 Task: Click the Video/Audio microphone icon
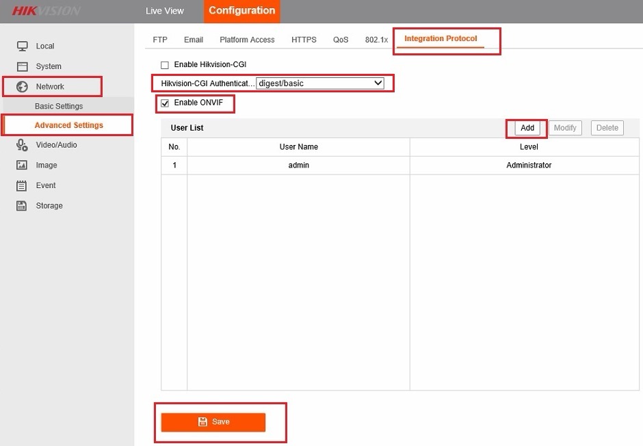pos(22,145)
